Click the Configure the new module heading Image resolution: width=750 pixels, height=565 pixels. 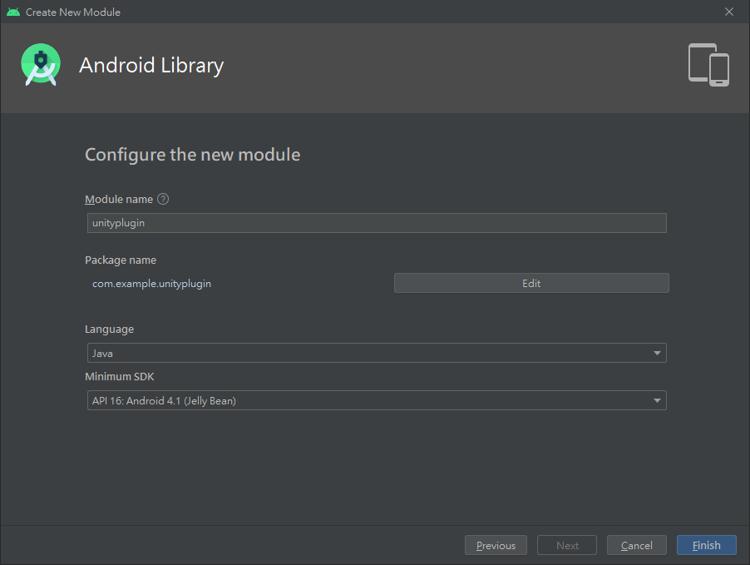click(192, 155)
